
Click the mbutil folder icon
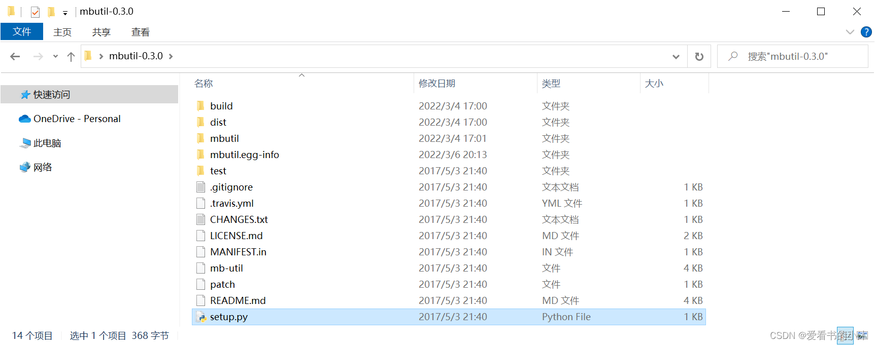pyautogui.click(x=201, y=138)
